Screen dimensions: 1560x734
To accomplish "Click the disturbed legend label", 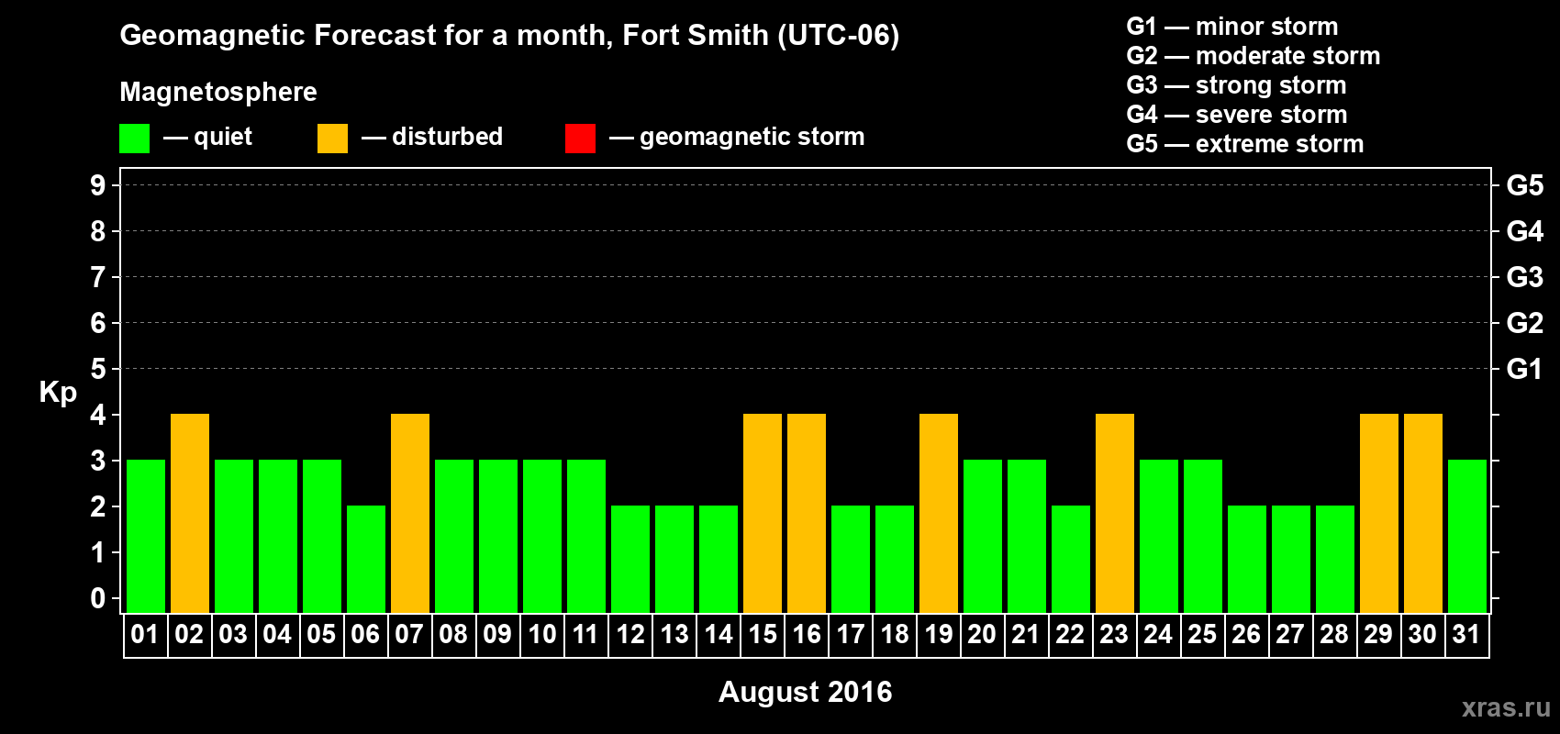I will pyautogui.click(x=448, y=137).
